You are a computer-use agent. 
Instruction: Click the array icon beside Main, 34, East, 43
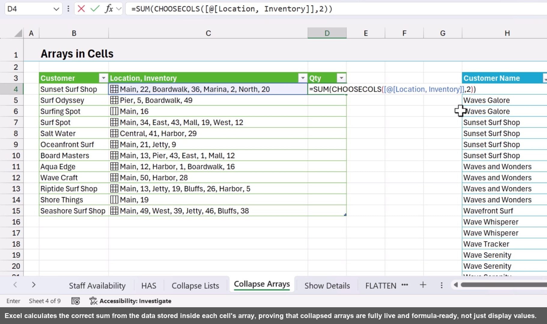[114, 122]
